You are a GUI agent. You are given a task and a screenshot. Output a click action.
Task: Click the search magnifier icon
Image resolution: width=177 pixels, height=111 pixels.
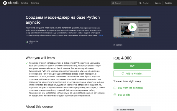pos(113,3)
